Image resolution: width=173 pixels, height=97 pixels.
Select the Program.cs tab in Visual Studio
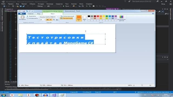coord(9,9)
